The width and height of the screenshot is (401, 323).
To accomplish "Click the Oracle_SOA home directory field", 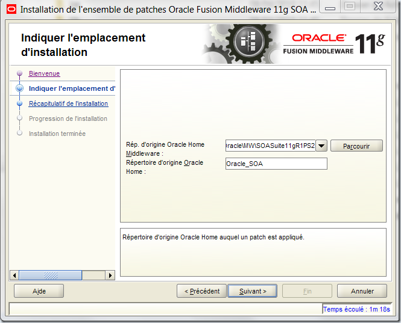I will pyautogui.click(x=276, y=164).
